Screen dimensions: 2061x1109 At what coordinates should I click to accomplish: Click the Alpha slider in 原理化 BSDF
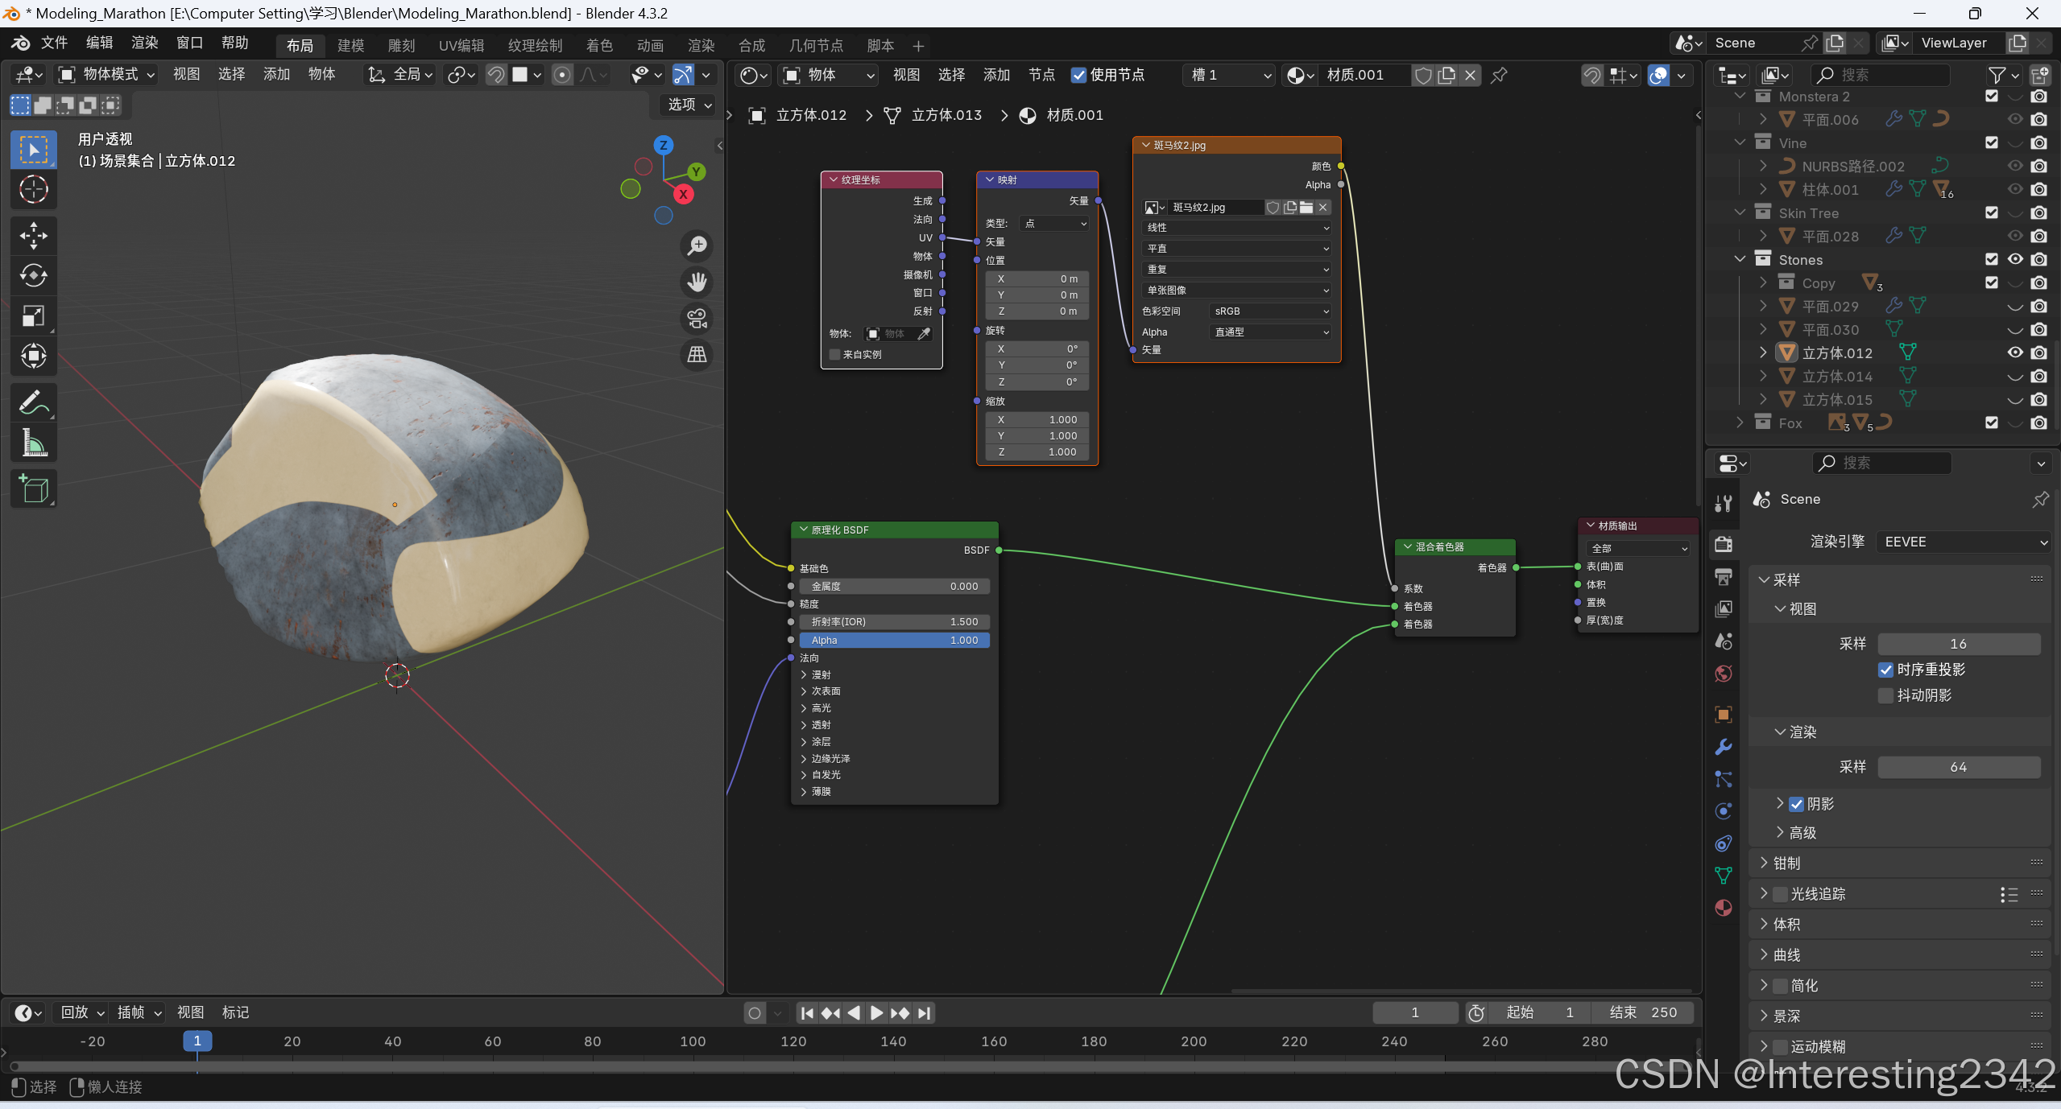pyautogui.click(x=894, y=641)
